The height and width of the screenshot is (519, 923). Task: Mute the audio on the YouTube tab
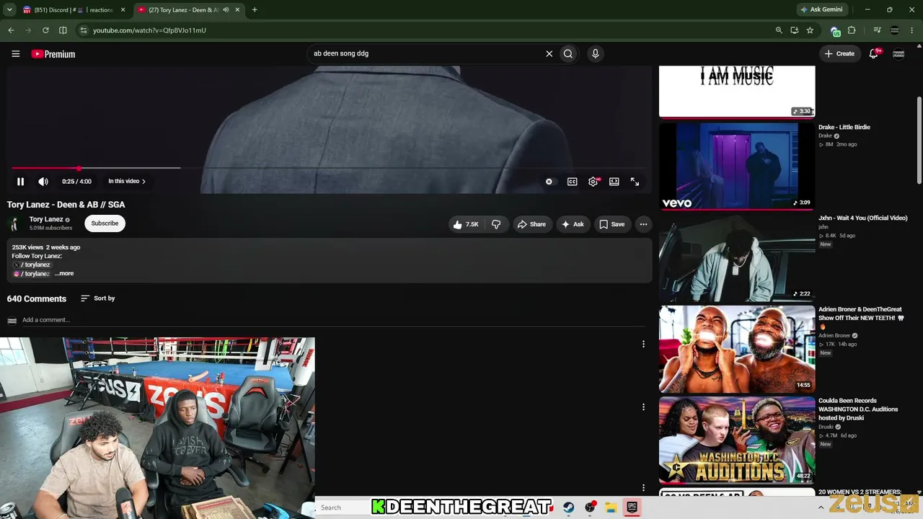pos(226,10)
